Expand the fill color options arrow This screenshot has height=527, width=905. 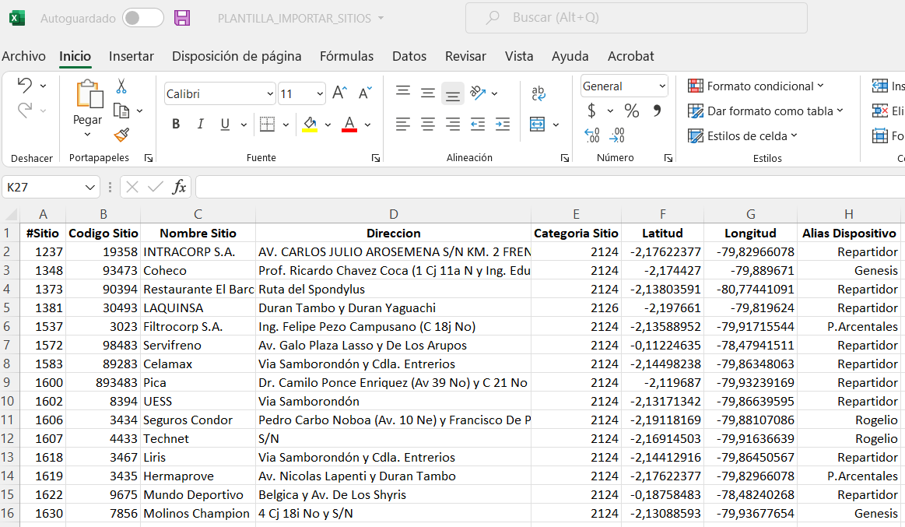point(328,125)
